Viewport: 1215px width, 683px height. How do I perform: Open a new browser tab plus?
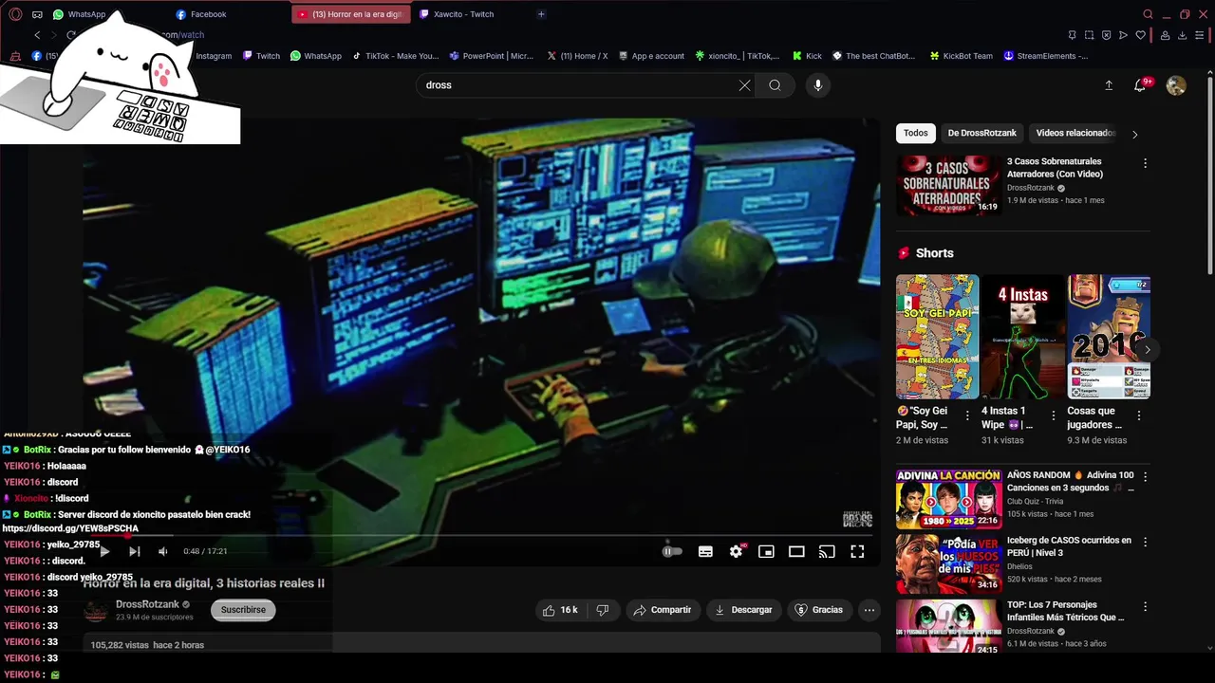541,14
